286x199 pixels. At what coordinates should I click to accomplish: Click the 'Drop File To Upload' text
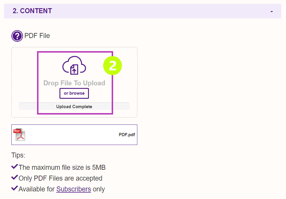(74, 83)
